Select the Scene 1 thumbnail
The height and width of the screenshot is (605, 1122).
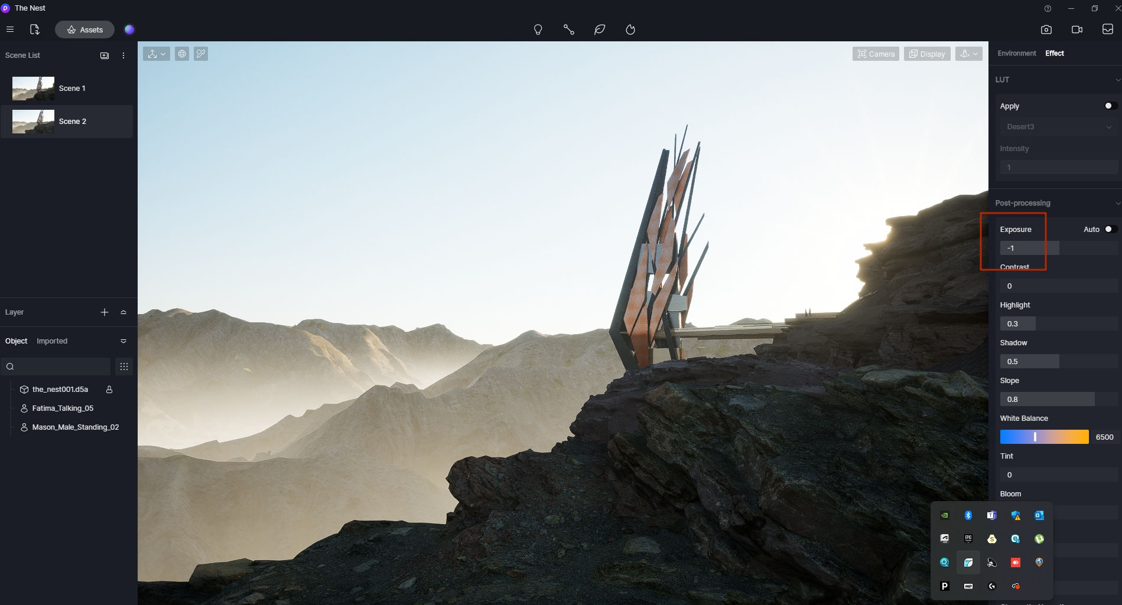coord(33,89)
